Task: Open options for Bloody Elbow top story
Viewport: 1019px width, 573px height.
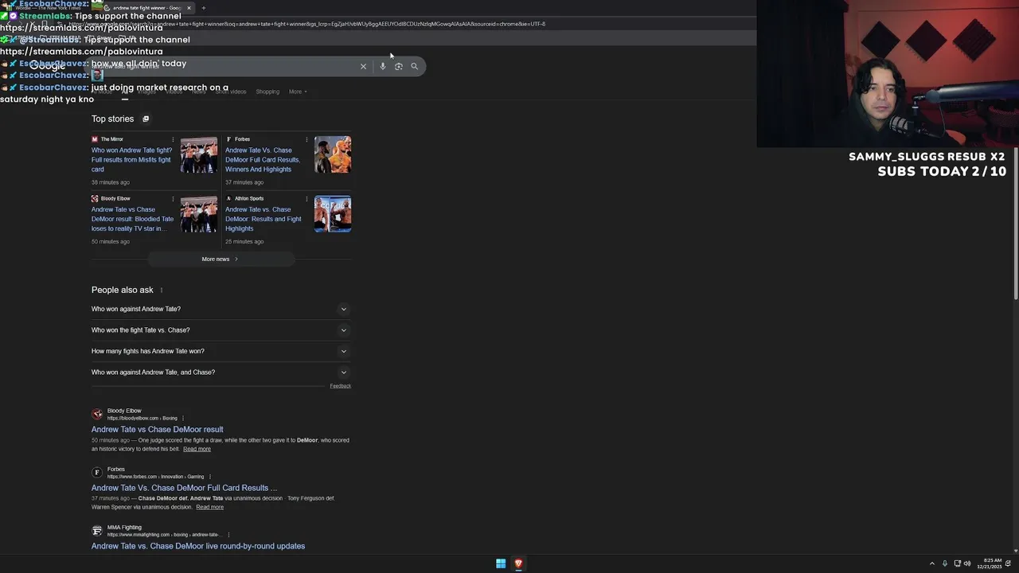Action: [x=173, y=198]
